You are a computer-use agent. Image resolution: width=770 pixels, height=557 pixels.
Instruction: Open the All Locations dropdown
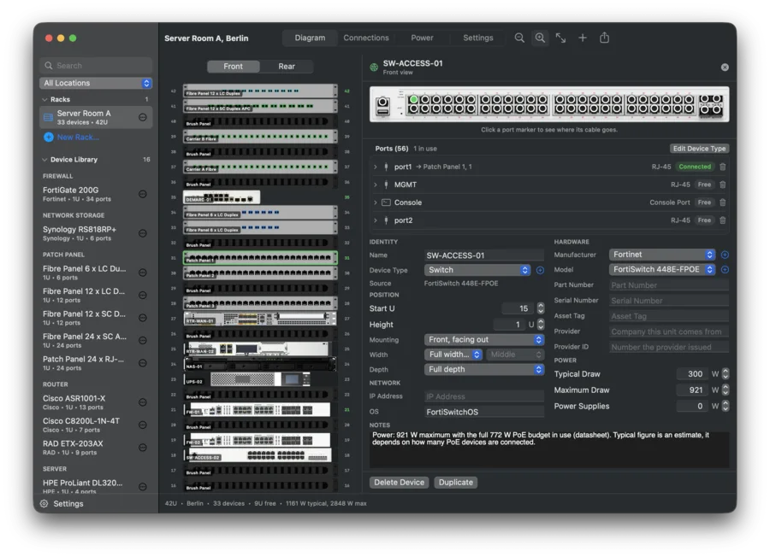pyautogui.click(x=96, y=84)
